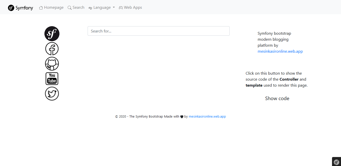The image size is (341, 166).
Task: Click the translate icon beside Language
Action: (x=90, y=8)
